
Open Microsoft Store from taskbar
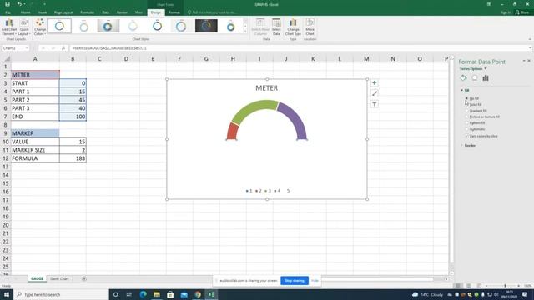[x=170, y=294]
